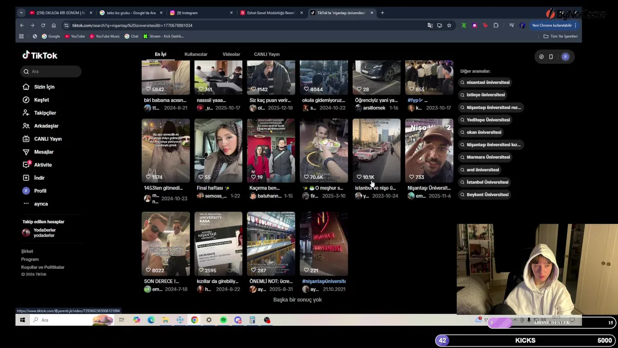Viewport: 618px width, 348px height.
Task: Open tab search dropdown arrow
Action: click(x=21, y=13)
